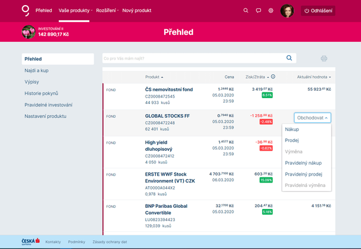
Task: Sort by the Produkt column header
Action: [x=154, y=77]
